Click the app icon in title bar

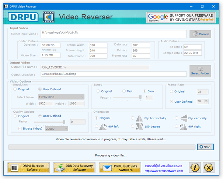(x=6, y=6)
